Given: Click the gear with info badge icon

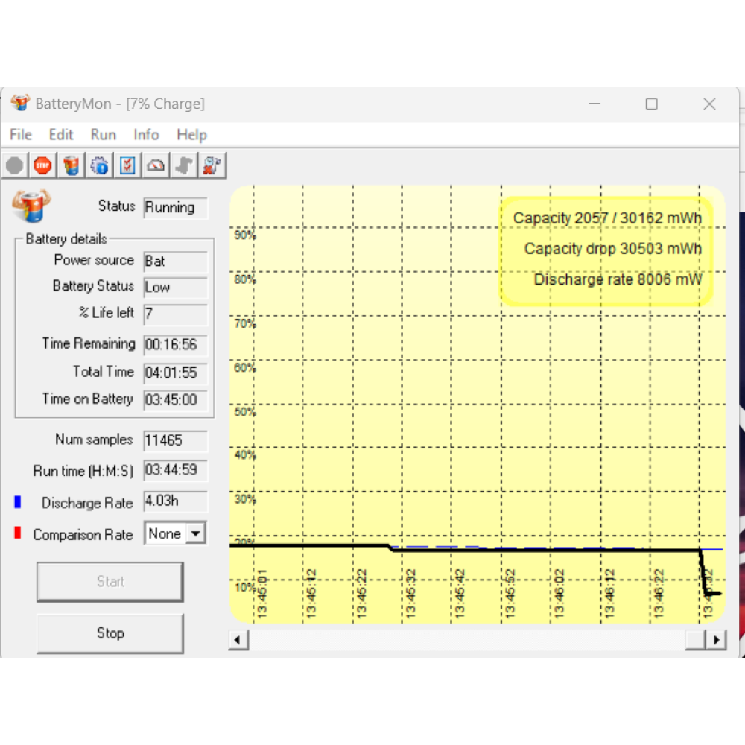Looking at the screenshot, I should click(x=99, y=165).
